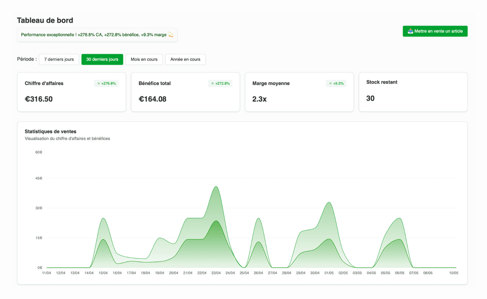Click the trend arrow icon on Chiffre d'affaires badge
Screen dimensions: 487x299
pyautogui.click(x=98, y=83)
